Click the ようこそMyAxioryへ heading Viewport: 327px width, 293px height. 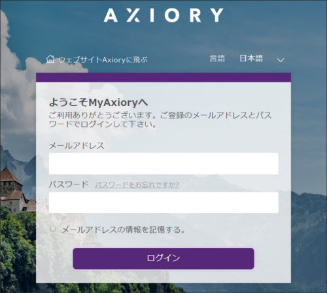pyautogui.click(x=98, y=102)
